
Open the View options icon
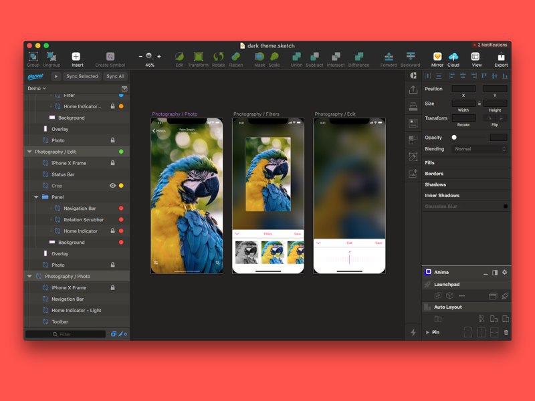[475, 56]
